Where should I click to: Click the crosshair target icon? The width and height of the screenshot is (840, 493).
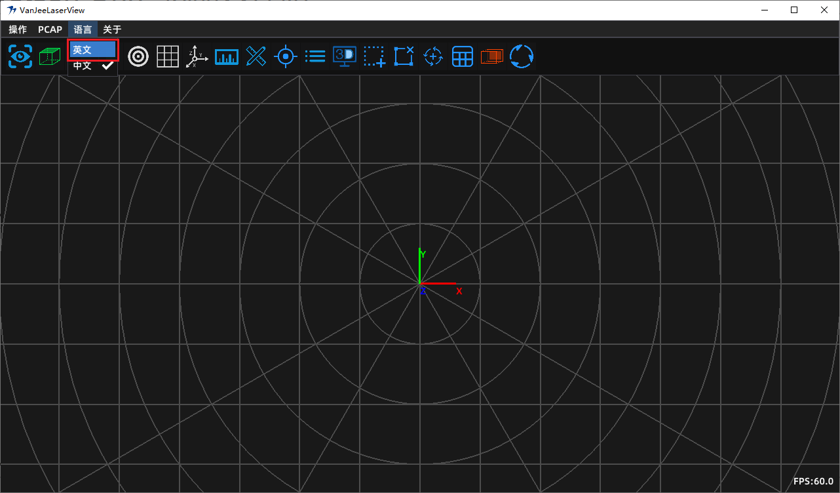pyautogui.click(x=286, y=57)
